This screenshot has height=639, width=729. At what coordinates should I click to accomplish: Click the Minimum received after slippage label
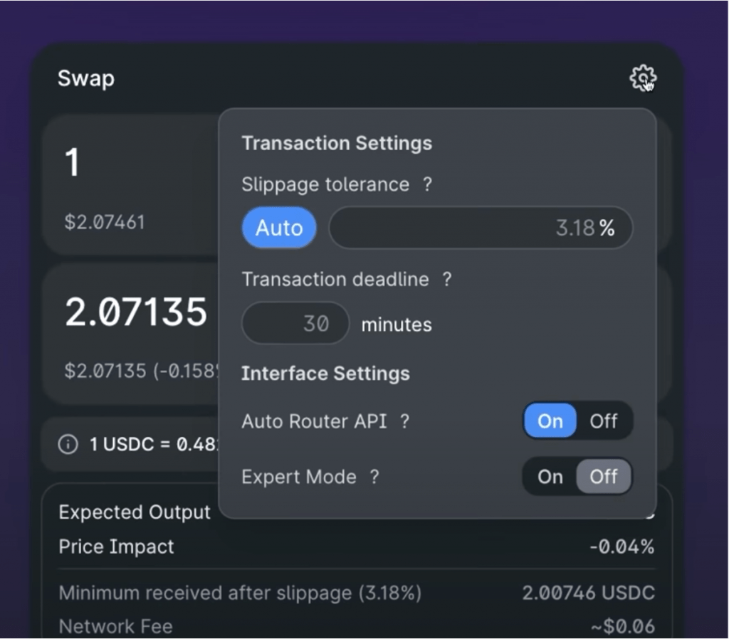(x=240, y=593)
